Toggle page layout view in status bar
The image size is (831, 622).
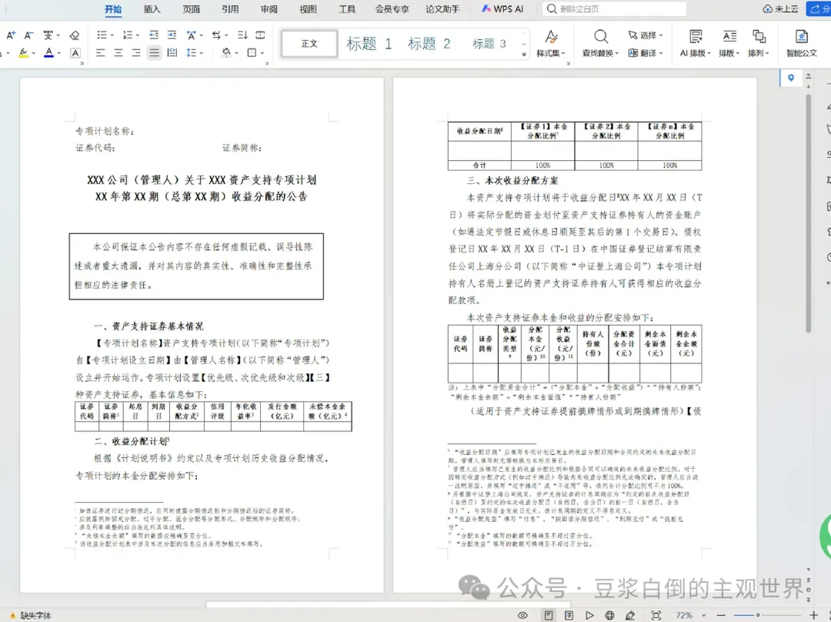[x=549, y=615]
